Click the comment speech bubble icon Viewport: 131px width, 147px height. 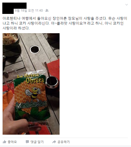point(27,142)
